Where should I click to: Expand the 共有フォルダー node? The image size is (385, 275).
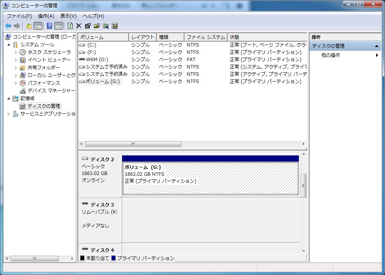[16, 68]
